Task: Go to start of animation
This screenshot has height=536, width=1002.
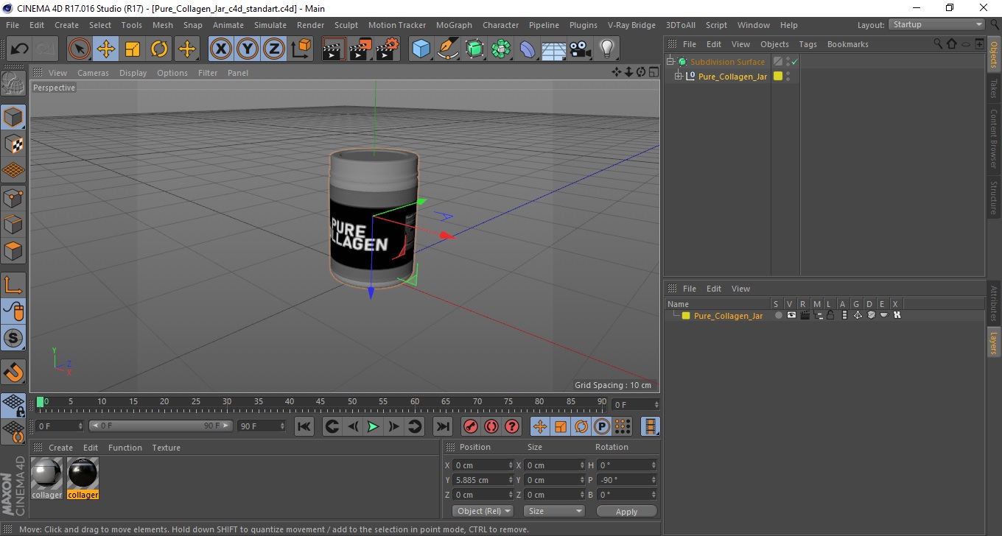Action: point(304,426)
